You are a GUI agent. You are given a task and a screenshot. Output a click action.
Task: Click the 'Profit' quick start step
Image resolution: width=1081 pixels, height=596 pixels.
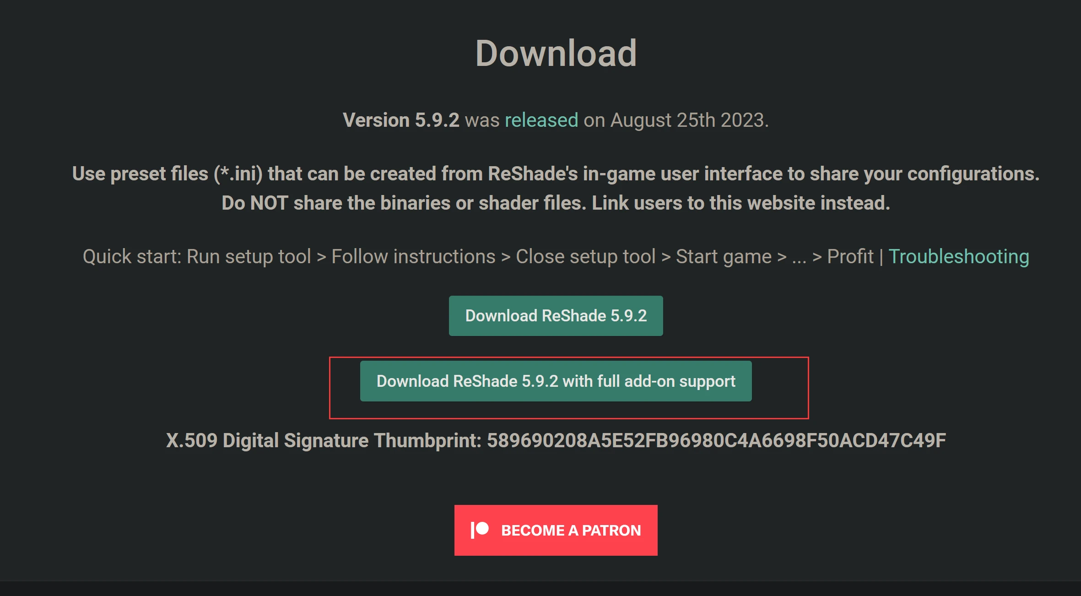(850, 256)
